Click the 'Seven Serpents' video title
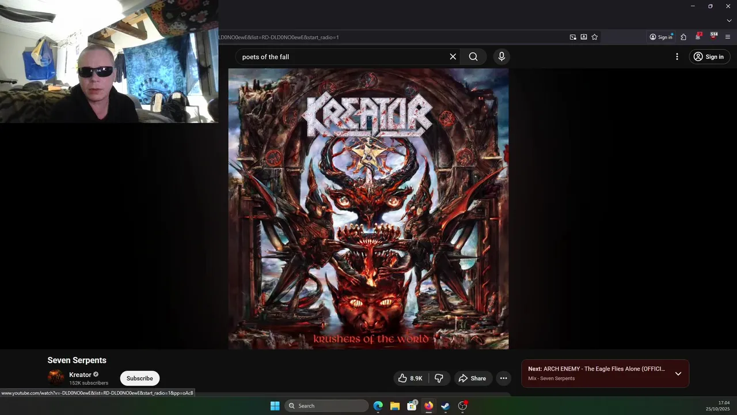Image resolution: width=737 pixels, height=415 pixels. 77,360
